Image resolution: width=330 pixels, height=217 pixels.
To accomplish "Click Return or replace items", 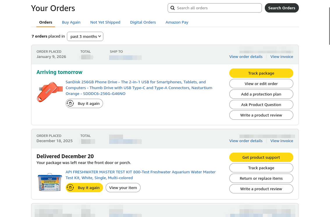I will pos(261,178).
